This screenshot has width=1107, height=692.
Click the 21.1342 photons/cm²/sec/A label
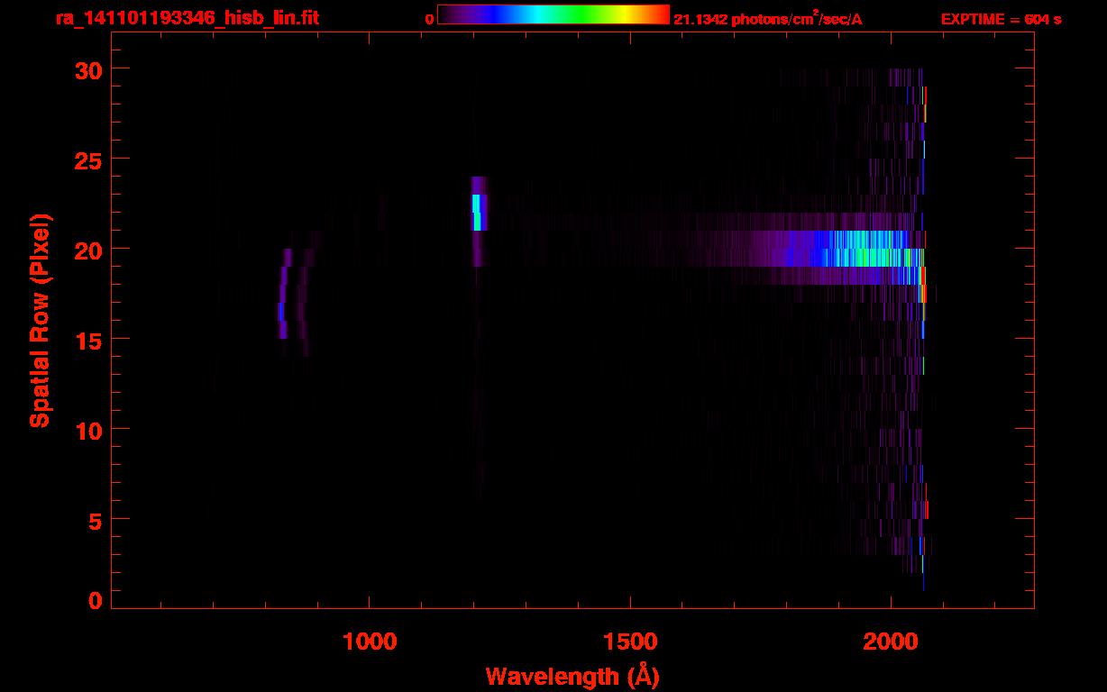768,18
